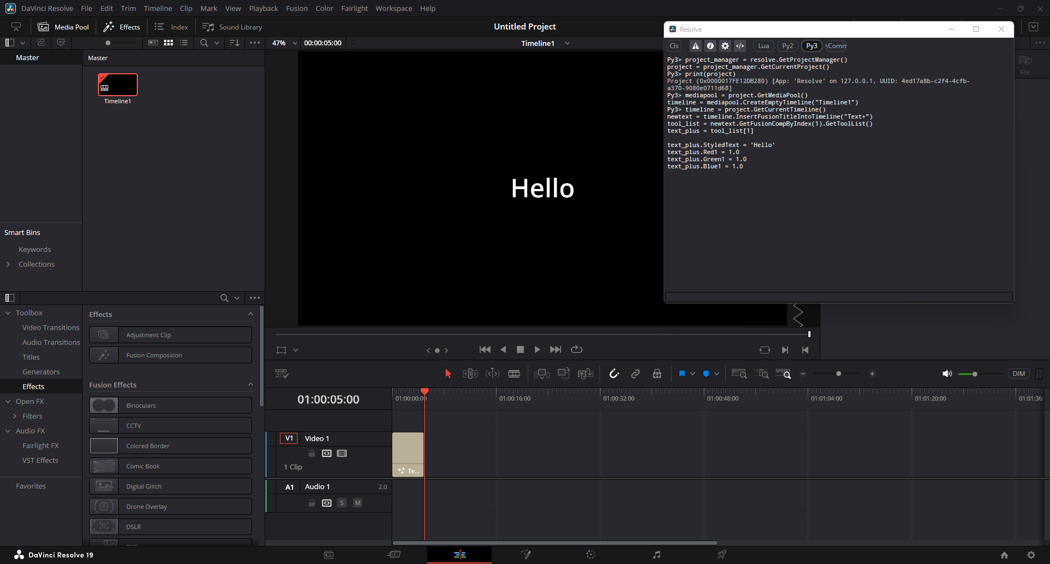
Task: Expand the Collections smart bin
Action: [8, 265]
